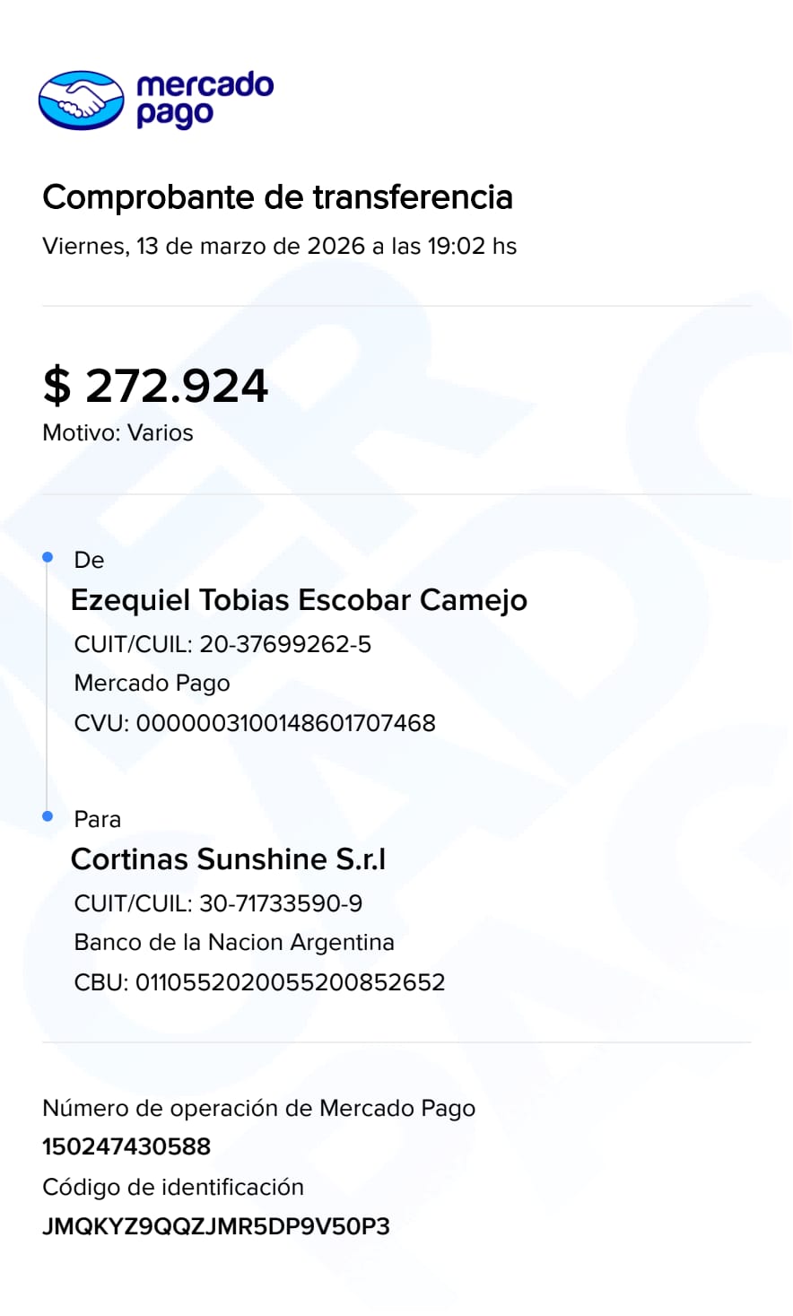
Task: Click the sender CUIT/CUIL 20-37699262-5
Action: pyautogui.click(x=222, y=644)
